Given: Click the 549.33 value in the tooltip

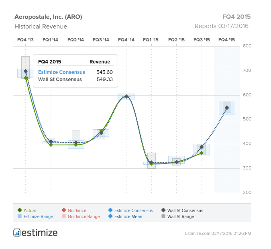Looking at the screenshot, I should (105, 80).
